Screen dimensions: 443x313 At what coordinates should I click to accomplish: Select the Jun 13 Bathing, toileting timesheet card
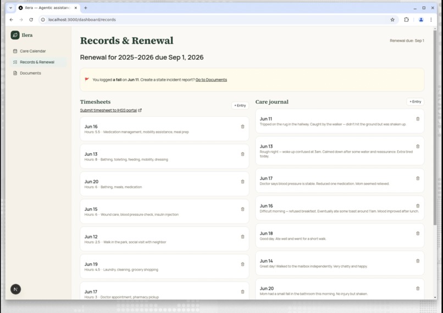(x=164, y=156)
